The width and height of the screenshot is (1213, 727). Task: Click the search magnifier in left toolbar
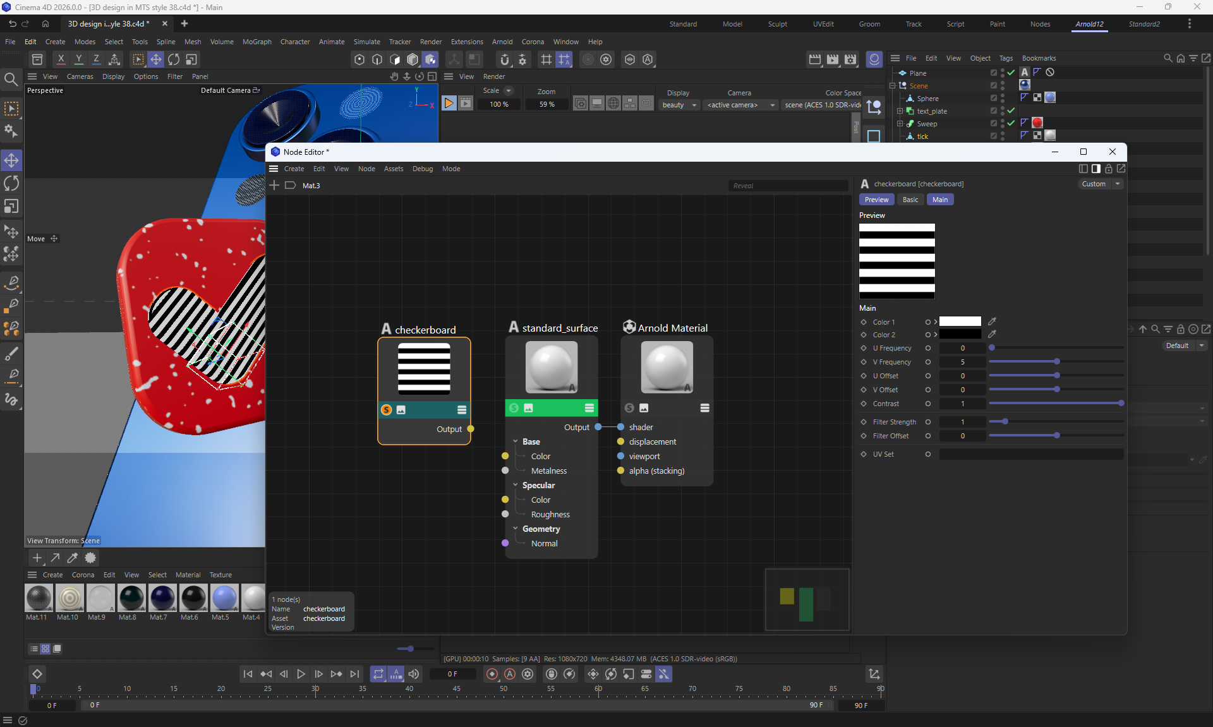[x=11, y=80]
